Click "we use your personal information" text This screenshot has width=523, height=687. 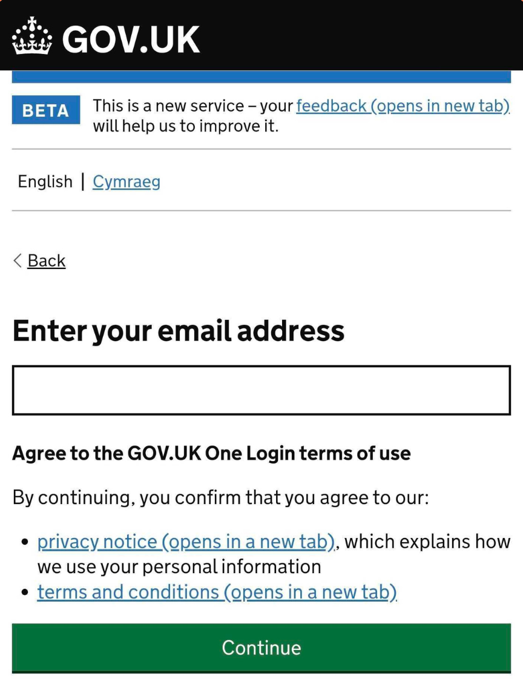179,566
